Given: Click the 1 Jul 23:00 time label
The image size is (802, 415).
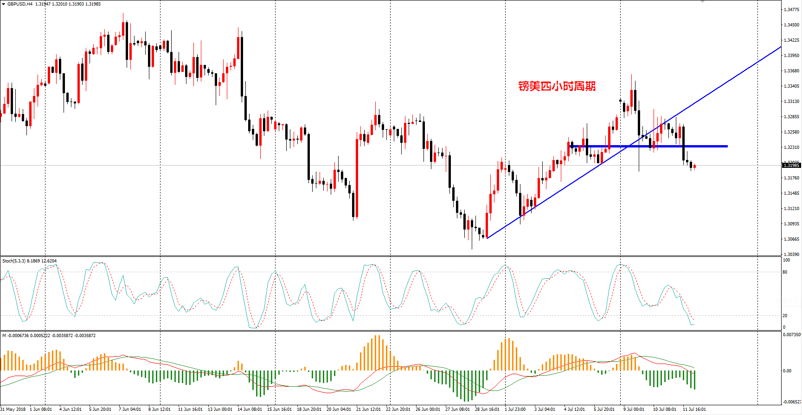Looking at the screenshot, I should [x=516, y=409].
